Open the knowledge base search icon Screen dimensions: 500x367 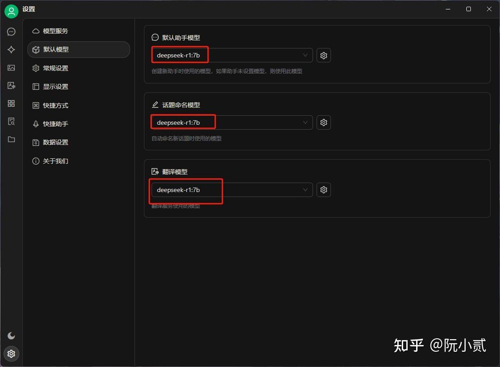point(11,121)
